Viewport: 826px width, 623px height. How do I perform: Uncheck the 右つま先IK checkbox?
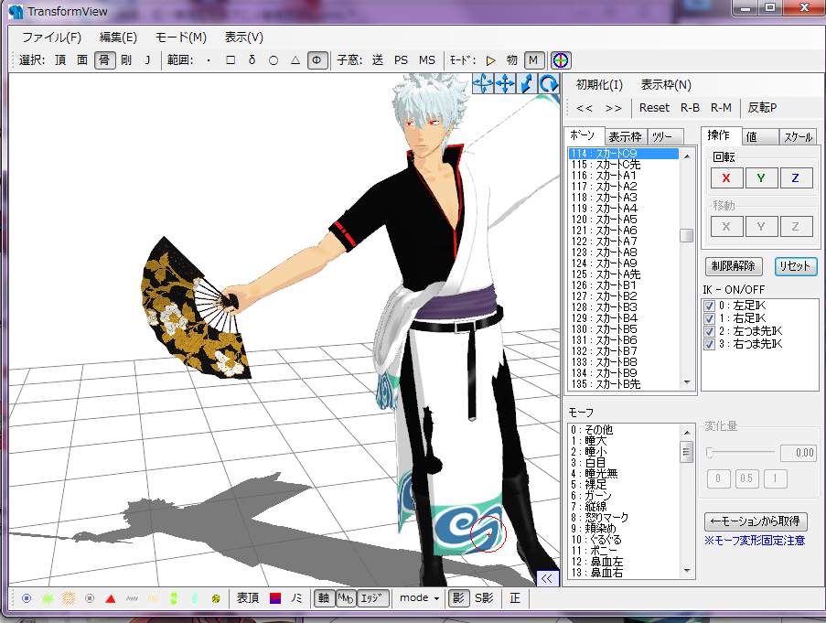(710, 344)
